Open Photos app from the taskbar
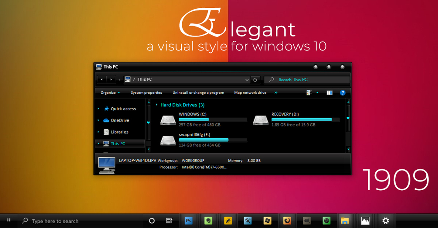Screen dimensions: 438x228 tap(365, 221)
